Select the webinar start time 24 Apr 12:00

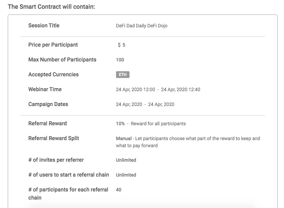click(136, 89)
